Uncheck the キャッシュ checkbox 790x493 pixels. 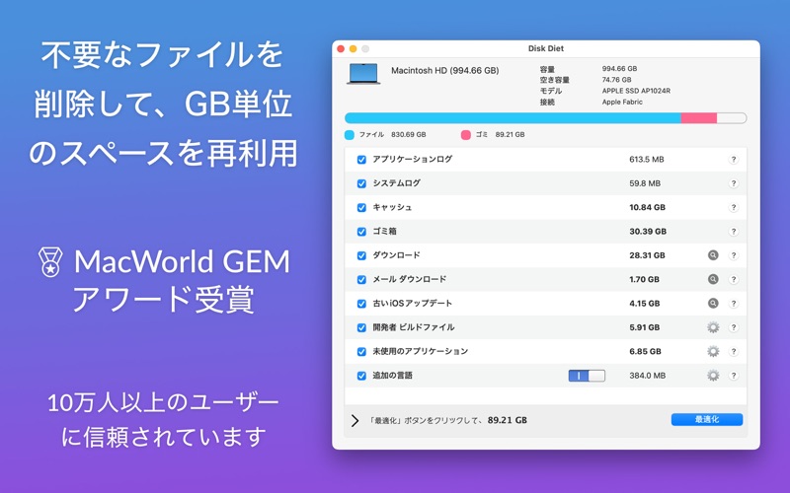(x=361, y=207)
